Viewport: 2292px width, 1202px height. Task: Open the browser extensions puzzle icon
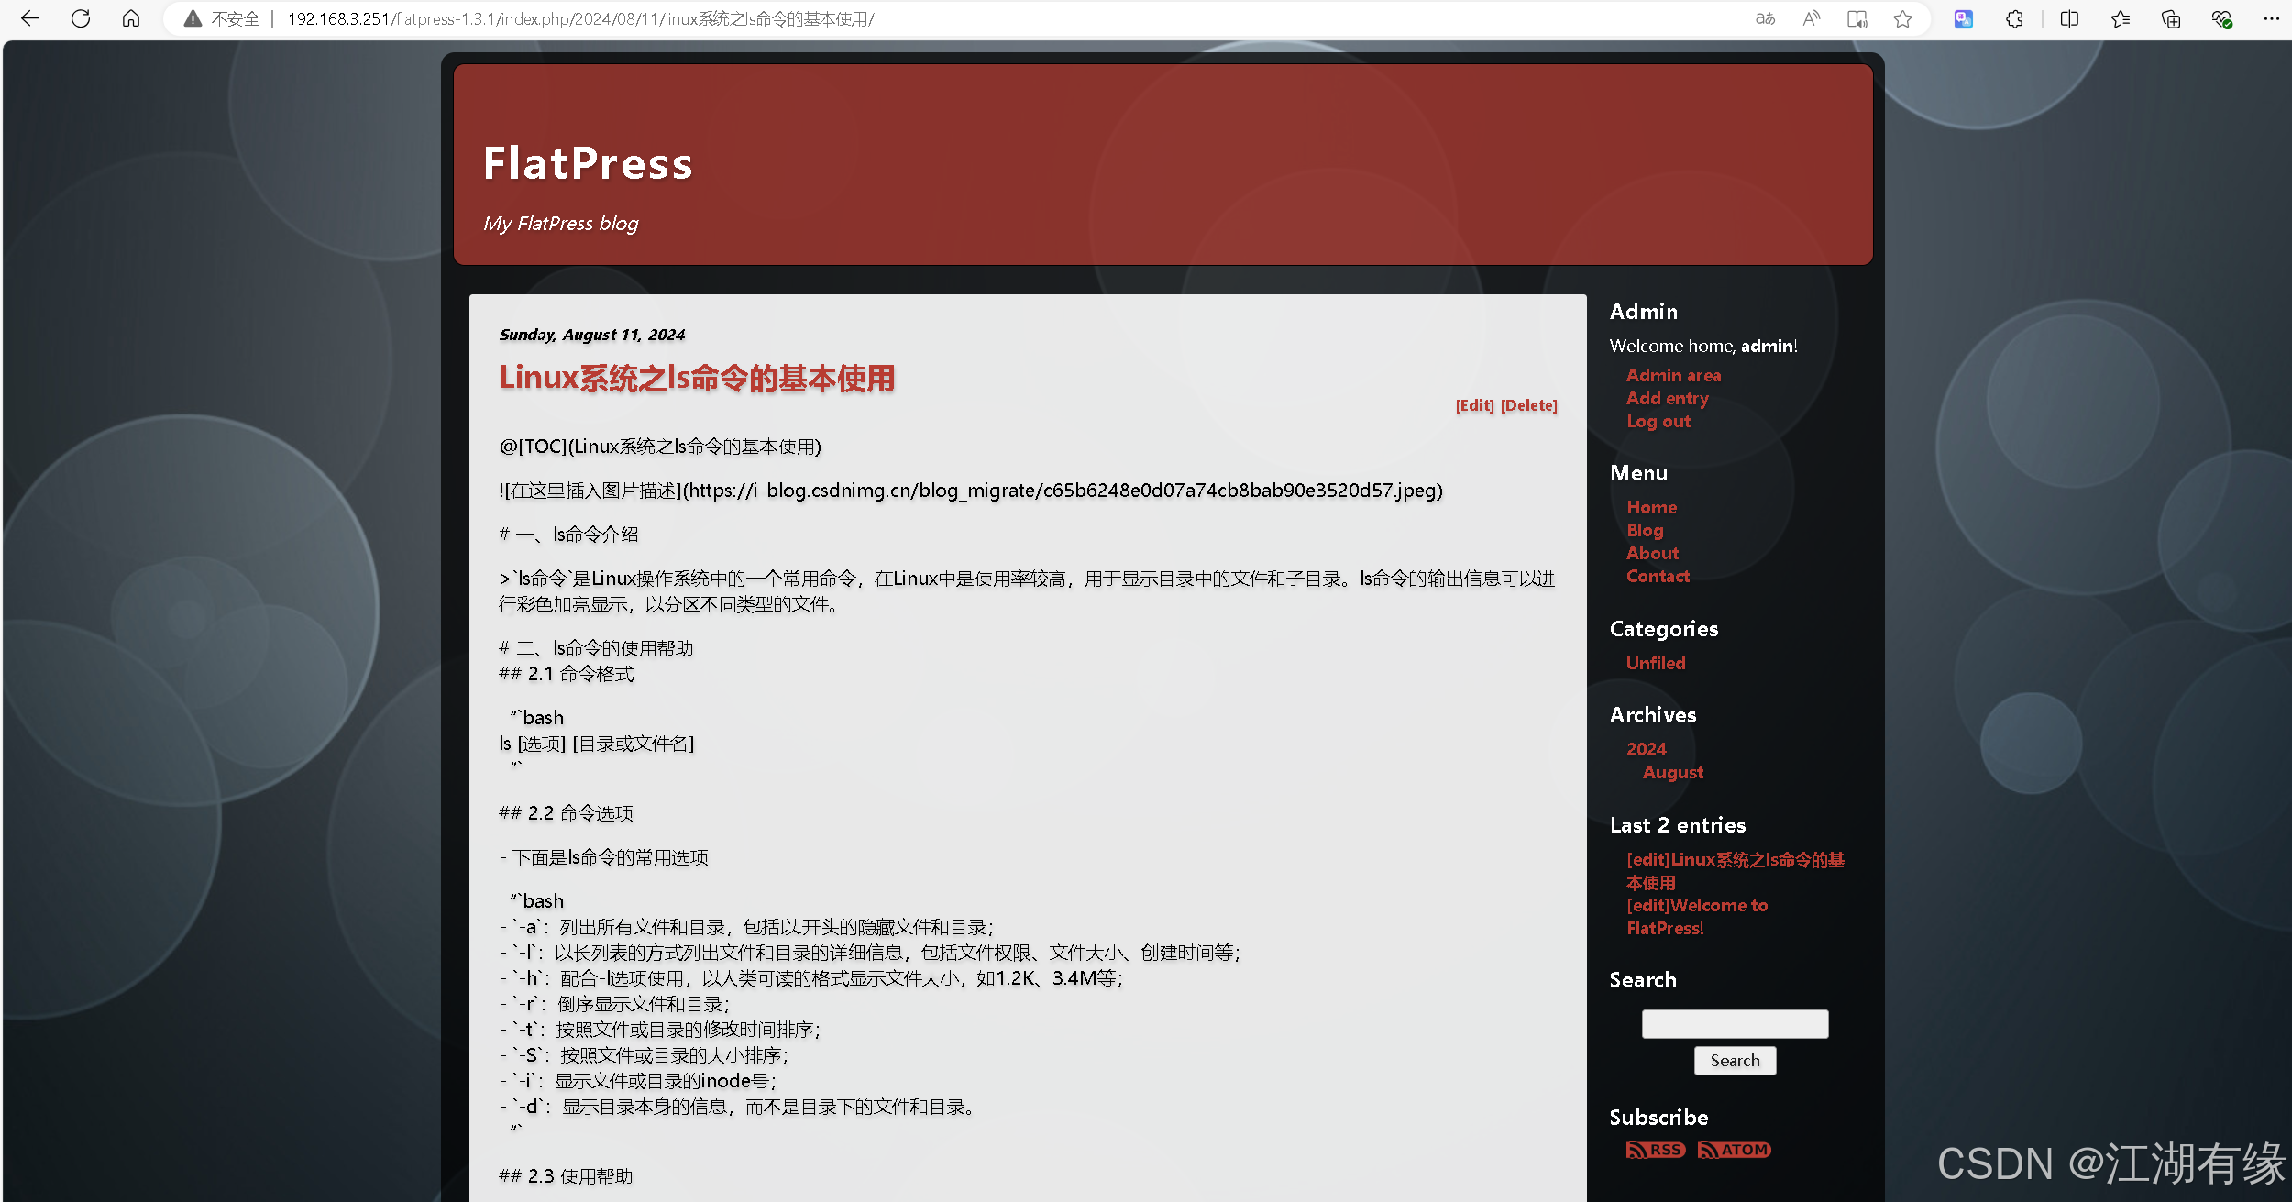(2014, 18)
